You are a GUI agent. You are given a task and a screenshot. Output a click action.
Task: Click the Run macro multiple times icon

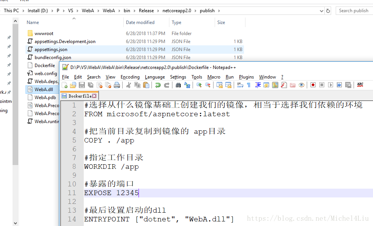pyautogui.click(x=339, y=85)
